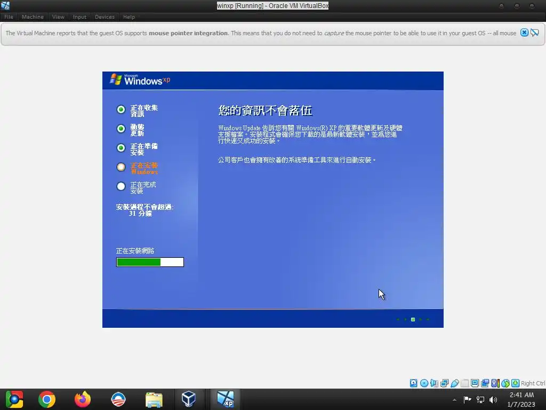Click the Windows XP logo in setup header
This screenshot has width=546, height=410.
click(140, 80)
